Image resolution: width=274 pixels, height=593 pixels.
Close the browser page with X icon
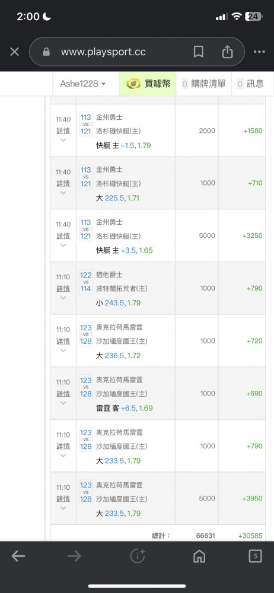(14, 52)
